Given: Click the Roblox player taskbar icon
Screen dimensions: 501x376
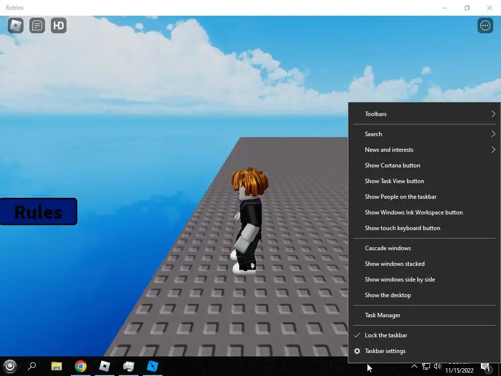Looking at the screenshot, I should tap(105, 366).
